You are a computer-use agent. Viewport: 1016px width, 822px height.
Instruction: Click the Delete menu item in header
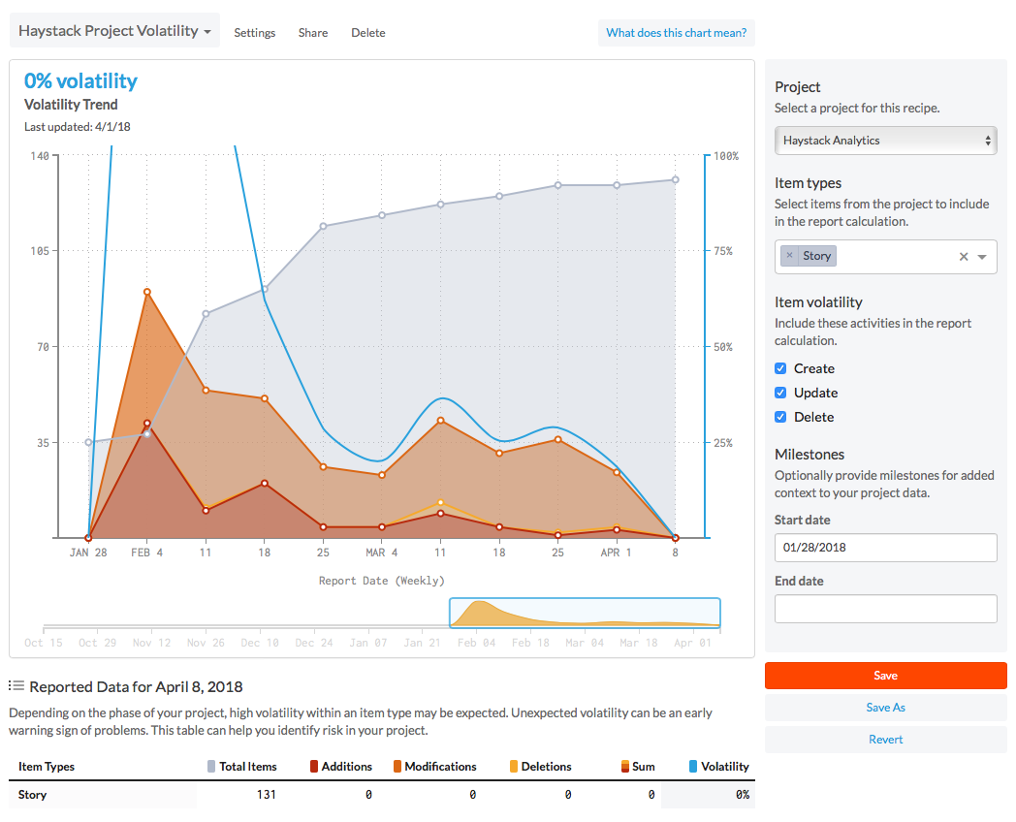point(368,33)
